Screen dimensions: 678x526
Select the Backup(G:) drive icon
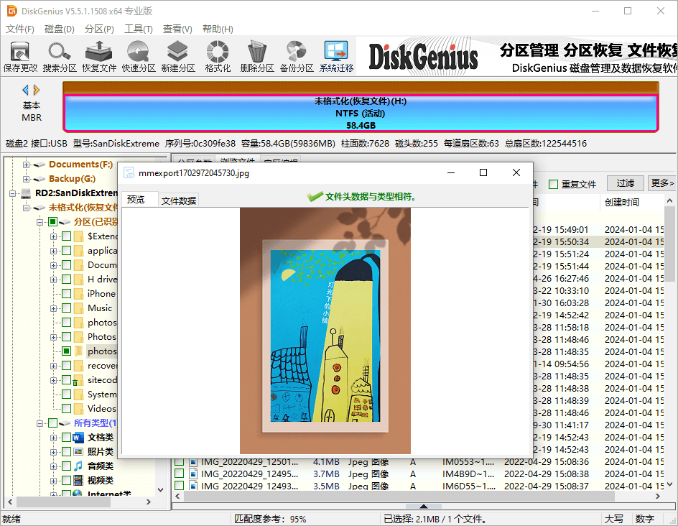click(x=40, y=179)
